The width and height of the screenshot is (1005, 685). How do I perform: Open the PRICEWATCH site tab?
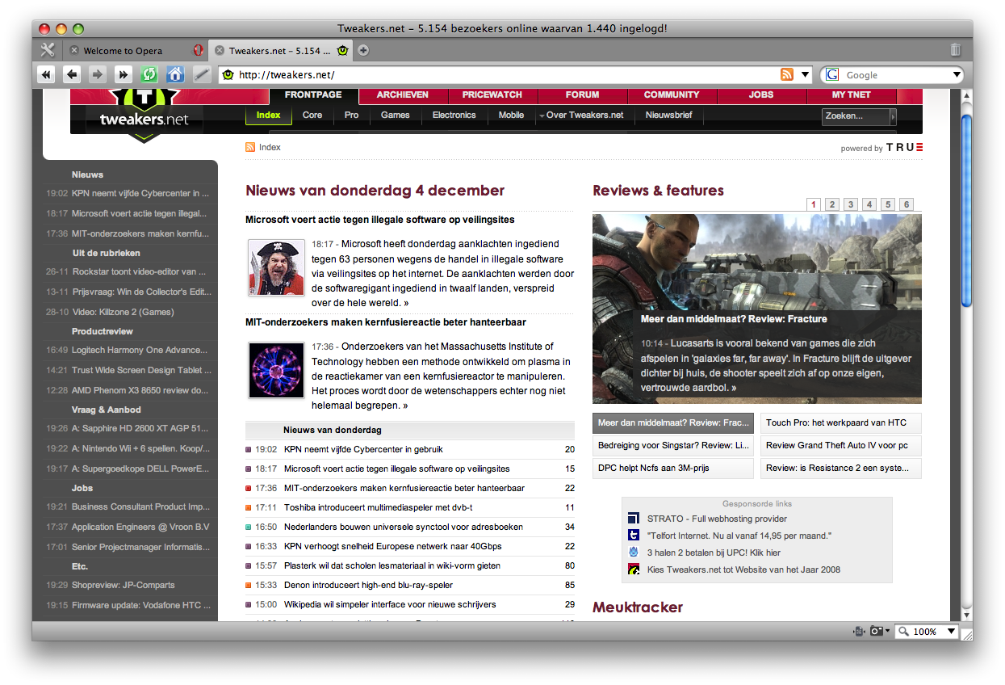coord(492,95)
